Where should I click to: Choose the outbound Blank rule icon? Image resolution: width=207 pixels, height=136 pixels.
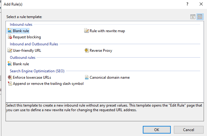coord(10,64)
